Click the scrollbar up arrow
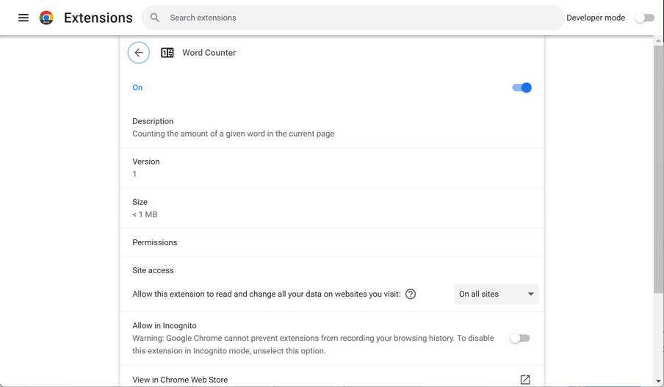This screenshot has height=387, width=664. coord(658,40)
